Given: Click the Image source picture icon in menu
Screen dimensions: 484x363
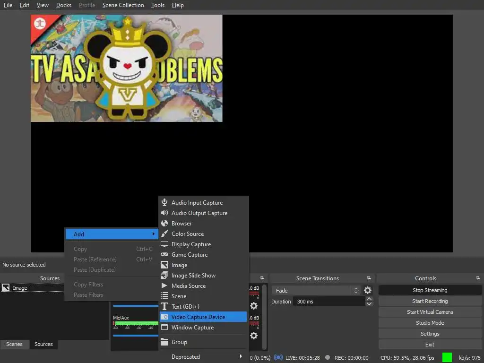Looking at the screenshot, I should [164, 265].
